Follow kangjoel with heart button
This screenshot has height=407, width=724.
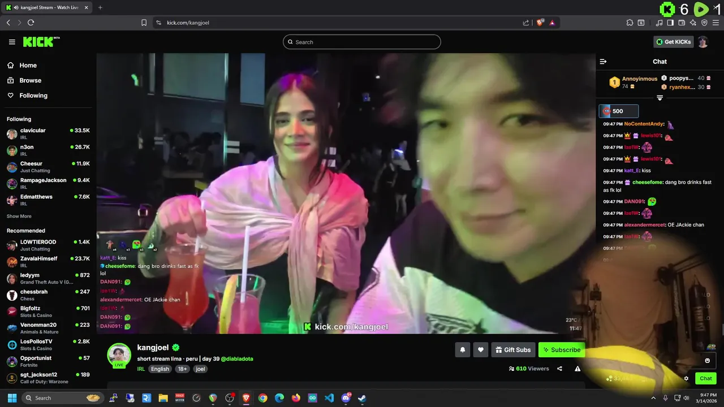[x=481, y=350]
